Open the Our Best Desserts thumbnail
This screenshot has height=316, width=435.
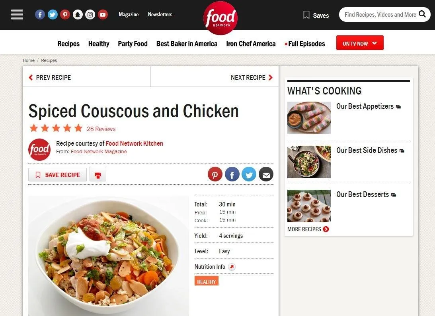click(309, 206)
